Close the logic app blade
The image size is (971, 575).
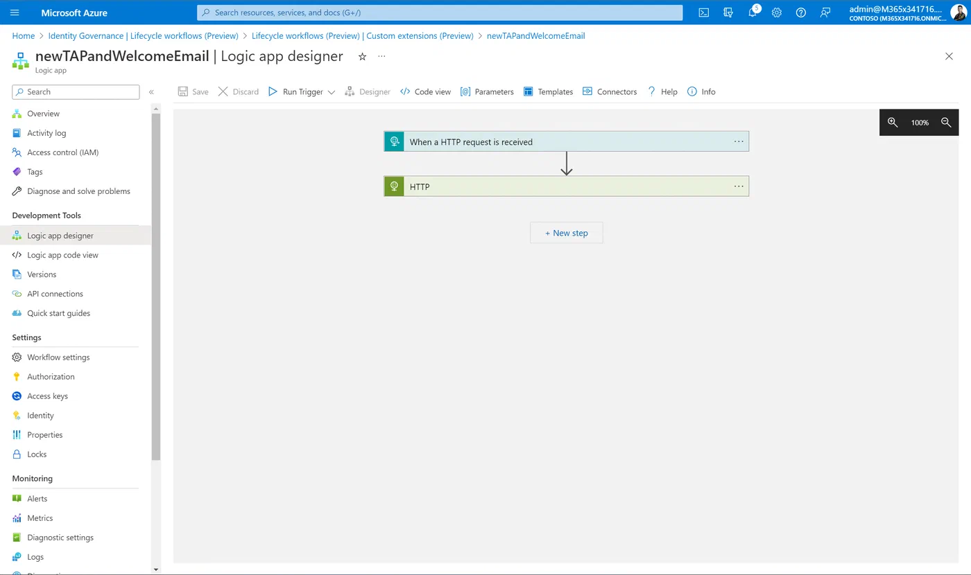coord(949,56)
